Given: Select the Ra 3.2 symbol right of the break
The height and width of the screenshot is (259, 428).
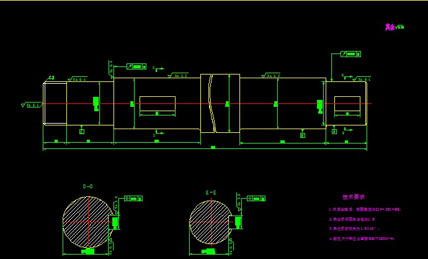Looking at the screenshot, I should pyautogui.click(x=271, y=75).
